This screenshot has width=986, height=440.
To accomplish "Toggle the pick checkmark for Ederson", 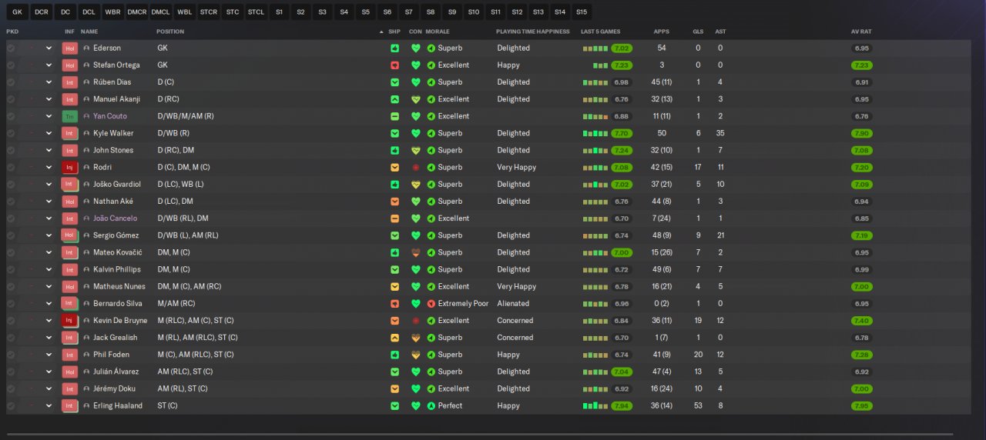I will (x=11, y=48).
